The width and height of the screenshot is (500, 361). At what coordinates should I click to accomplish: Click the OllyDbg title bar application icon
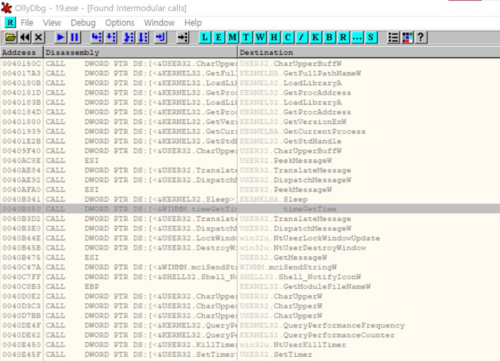pos(7,8)
